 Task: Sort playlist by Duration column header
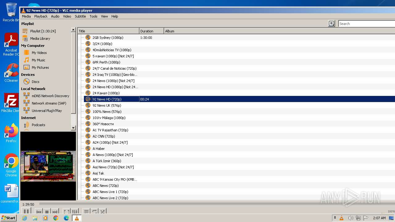152,31
